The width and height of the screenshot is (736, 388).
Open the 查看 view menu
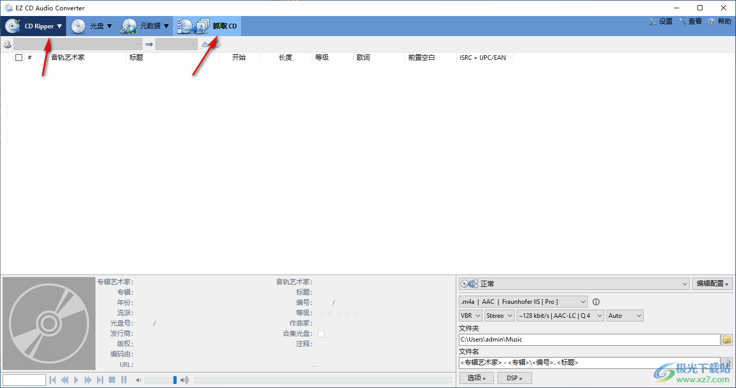pyautogui.click(x=690, y=21)
